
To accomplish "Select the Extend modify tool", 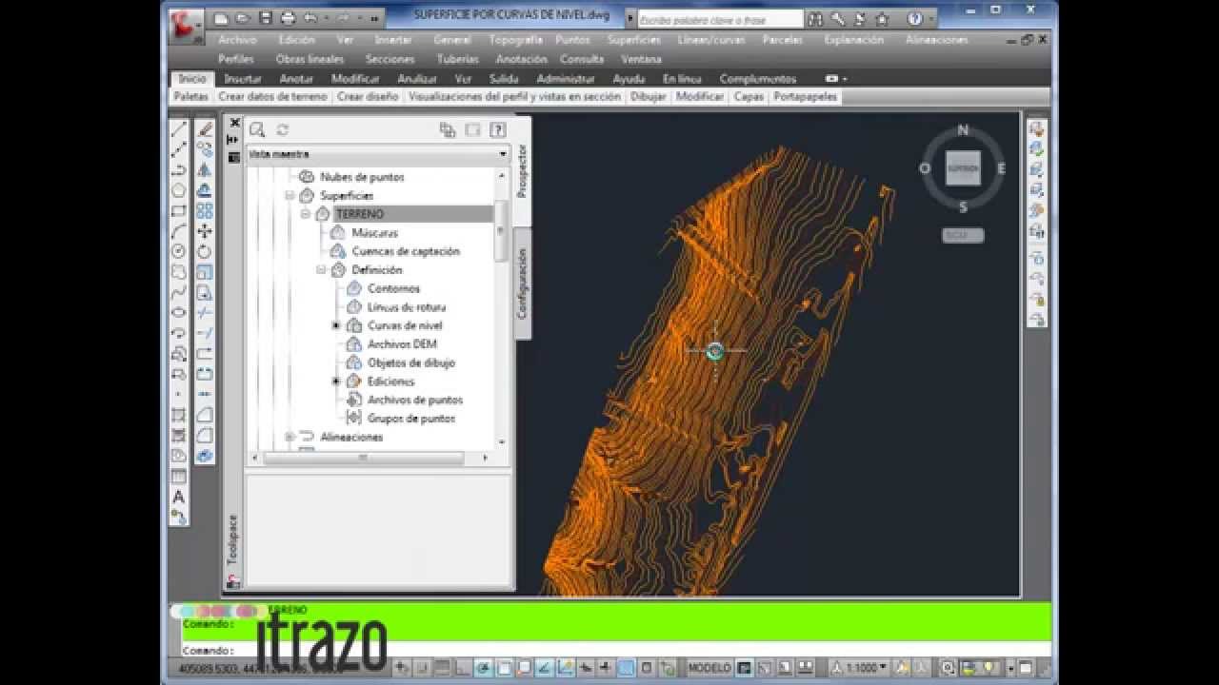I will pyautogui.click(x=204, y=333).
